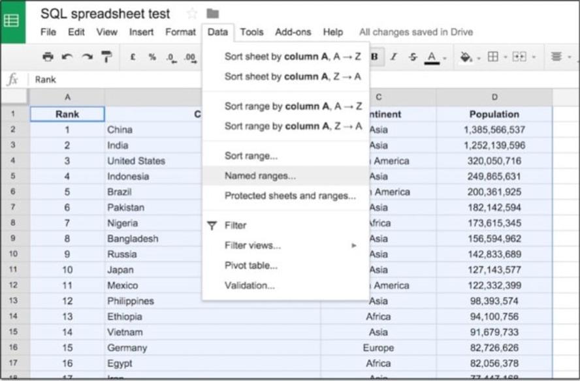Open the Add-ons menu
Image resolution: width=580 pixels, height=381 pixels.
click(x=294, y=31)
